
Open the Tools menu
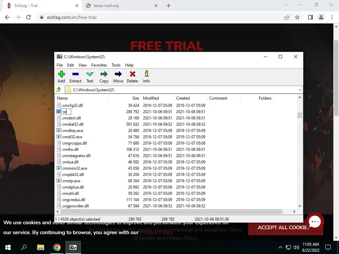click(116, 65)
